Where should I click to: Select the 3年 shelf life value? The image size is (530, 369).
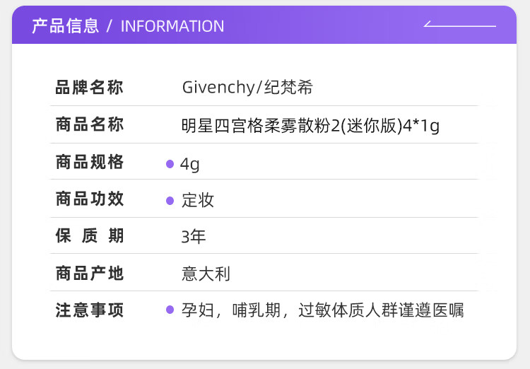(194, 237)
